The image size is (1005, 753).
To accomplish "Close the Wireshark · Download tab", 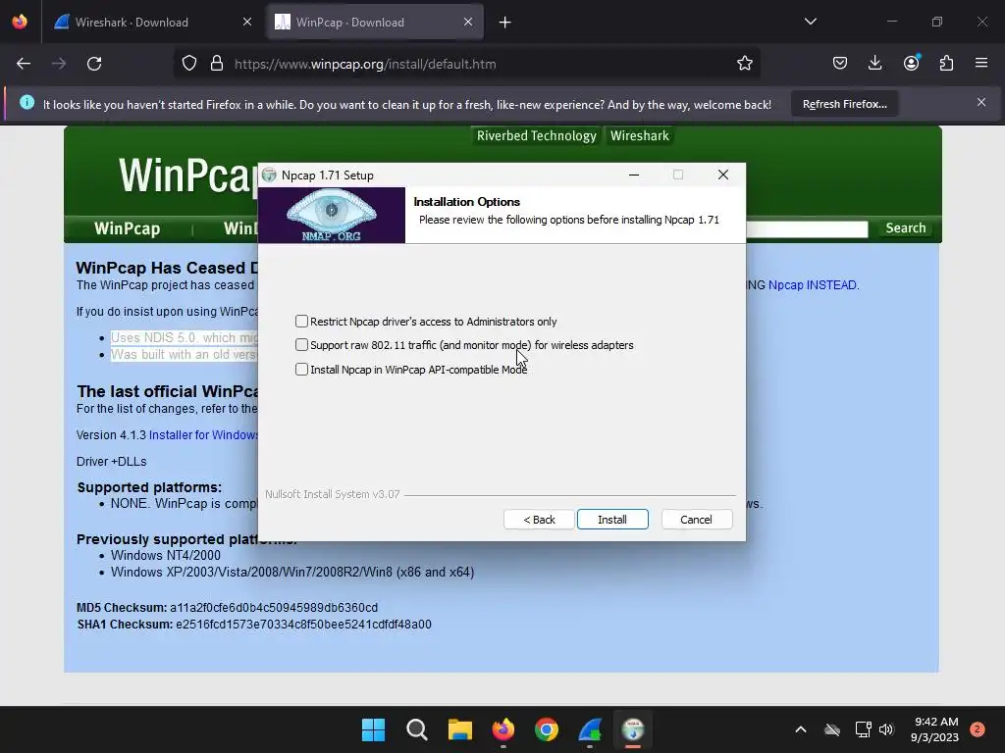I will click(246, 22).
